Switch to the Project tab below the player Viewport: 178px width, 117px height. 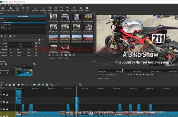[x=107, y=79]
